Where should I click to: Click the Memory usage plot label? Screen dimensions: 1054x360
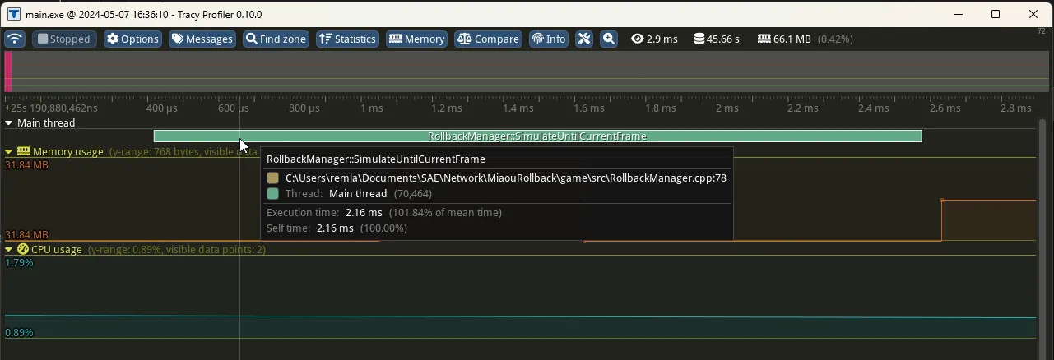(67, 152)
